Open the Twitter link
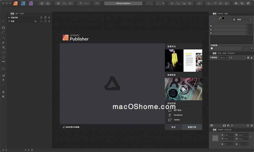Viewport: 254px width, 152px height. tap(177, 120)
